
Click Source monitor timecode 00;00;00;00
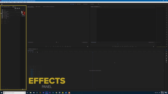click(30, 42)
